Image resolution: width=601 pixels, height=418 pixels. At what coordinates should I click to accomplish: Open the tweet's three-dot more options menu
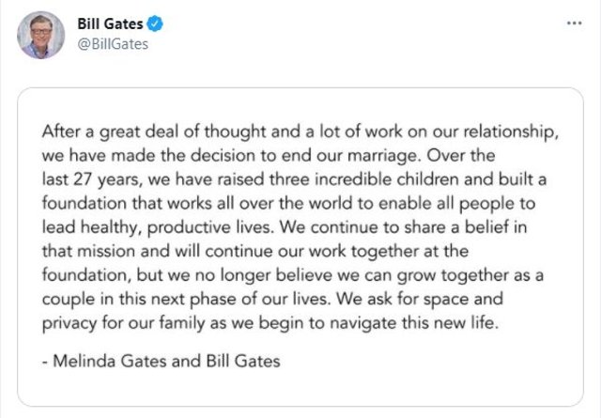574,22
